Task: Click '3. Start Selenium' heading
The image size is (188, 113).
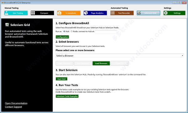Action: (66, 70)
